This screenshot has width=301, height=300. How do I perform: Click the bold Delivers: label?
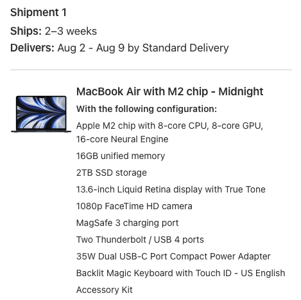coord(32,48)
